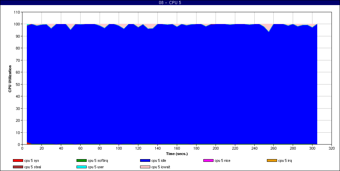Click the large blue idle area of chart
Image resolution: width=340 pixels, height=171 pixels.
(172, 84)
